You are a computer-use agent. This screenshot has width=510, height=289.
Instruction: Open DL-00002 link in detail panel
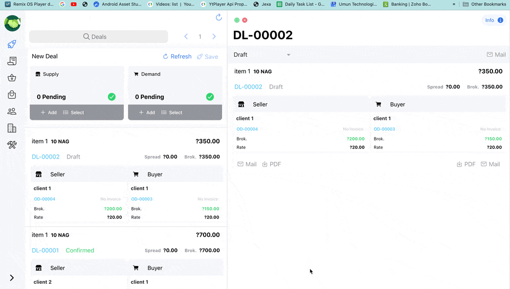pos(248,87)
